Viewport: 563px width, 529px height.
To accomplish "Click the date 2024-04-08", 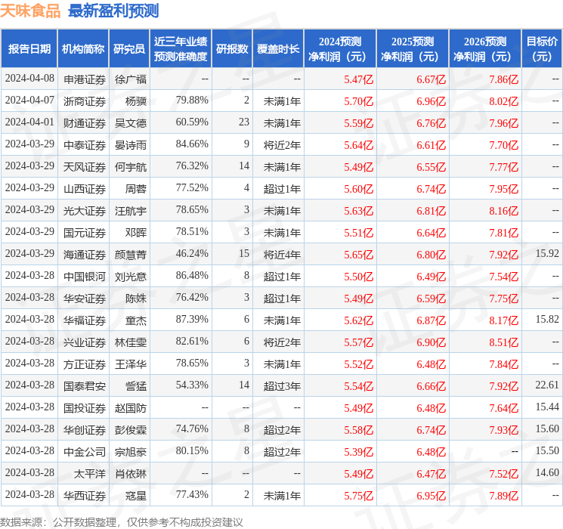I will click(29, 78).
